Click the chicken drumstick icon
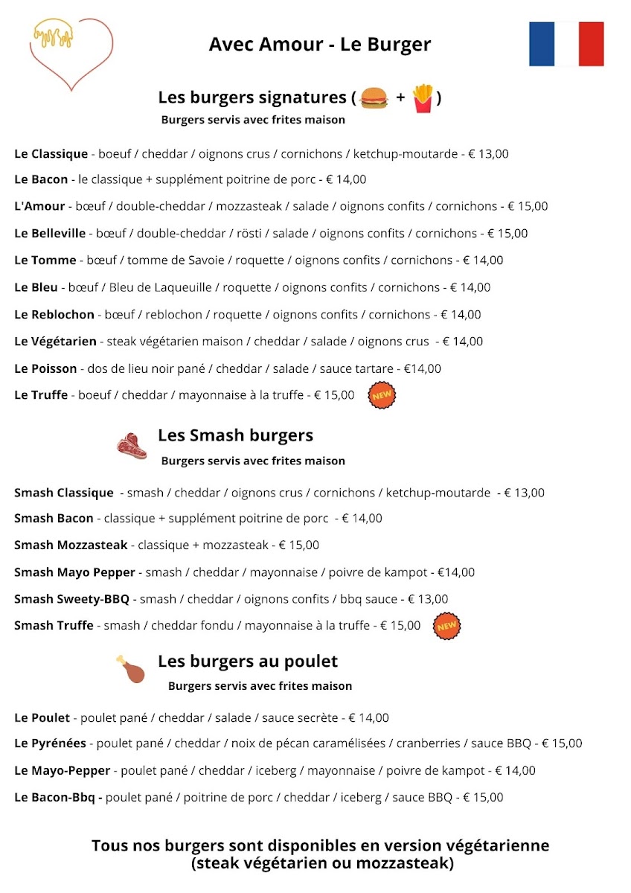Viewport: 631px width, 893px height. coord(131,669)
